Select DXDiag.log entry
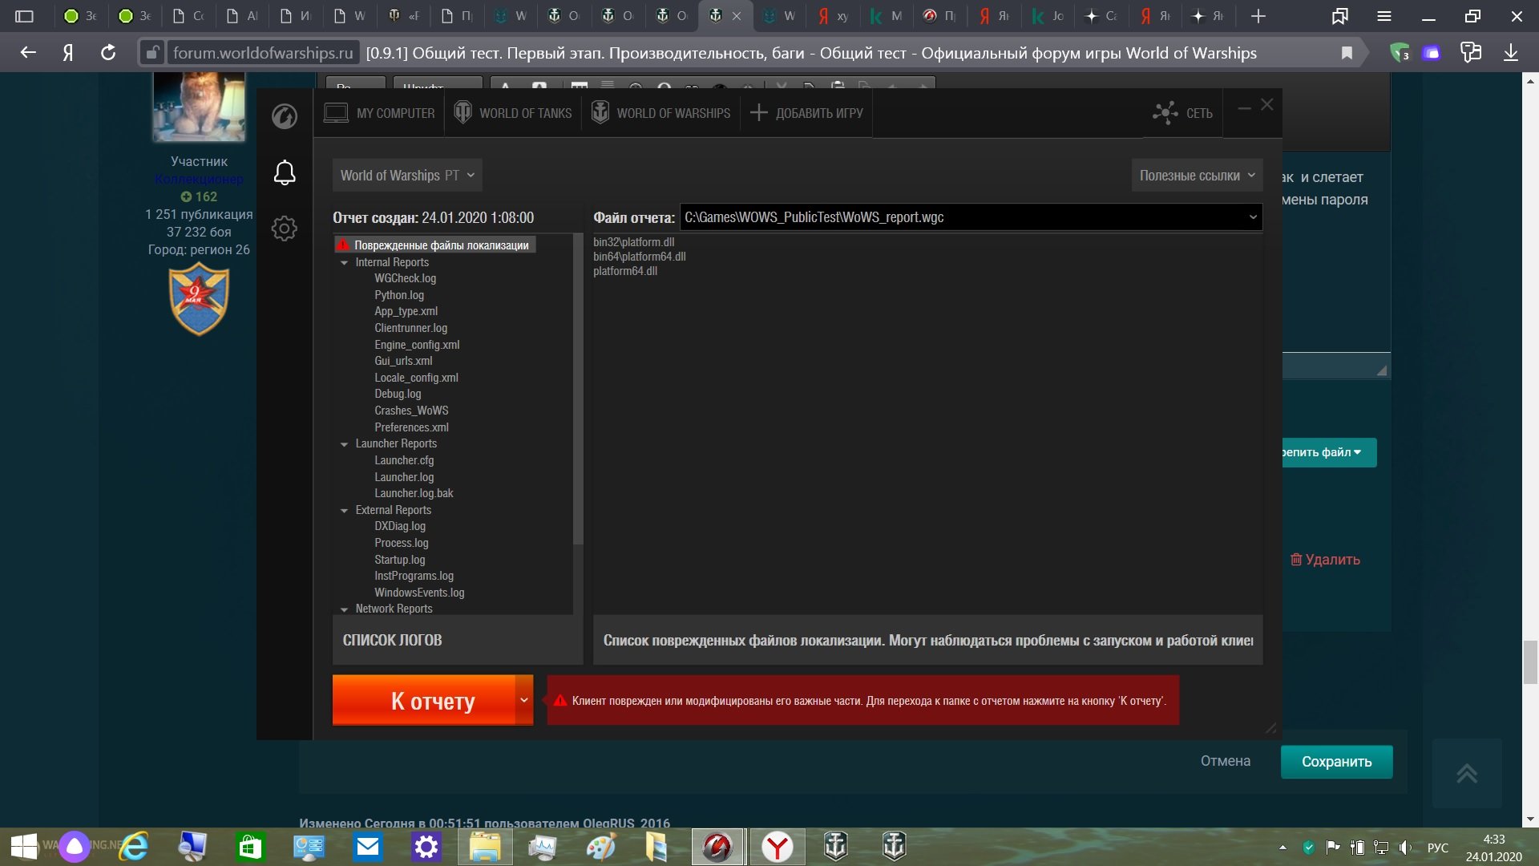 coord(400,526)
